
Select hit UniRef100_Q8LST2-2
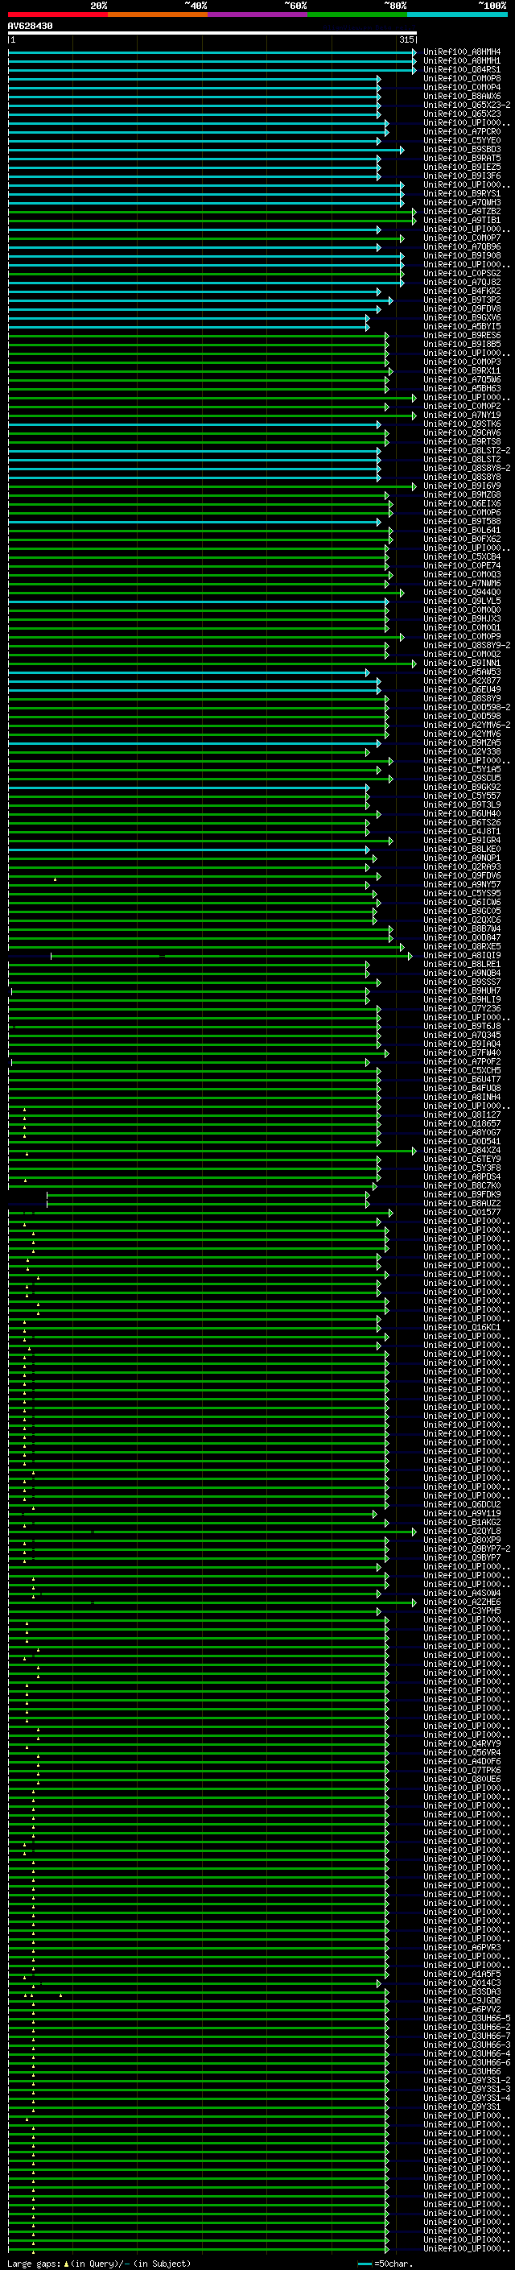click(467, 450)
